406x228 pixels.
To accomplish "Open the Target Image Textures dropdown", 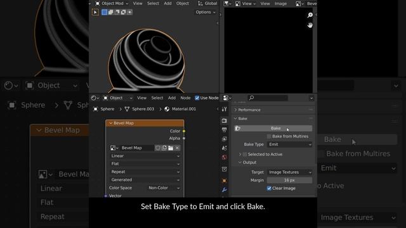I will pyautogui.click(x=289, y=172).
